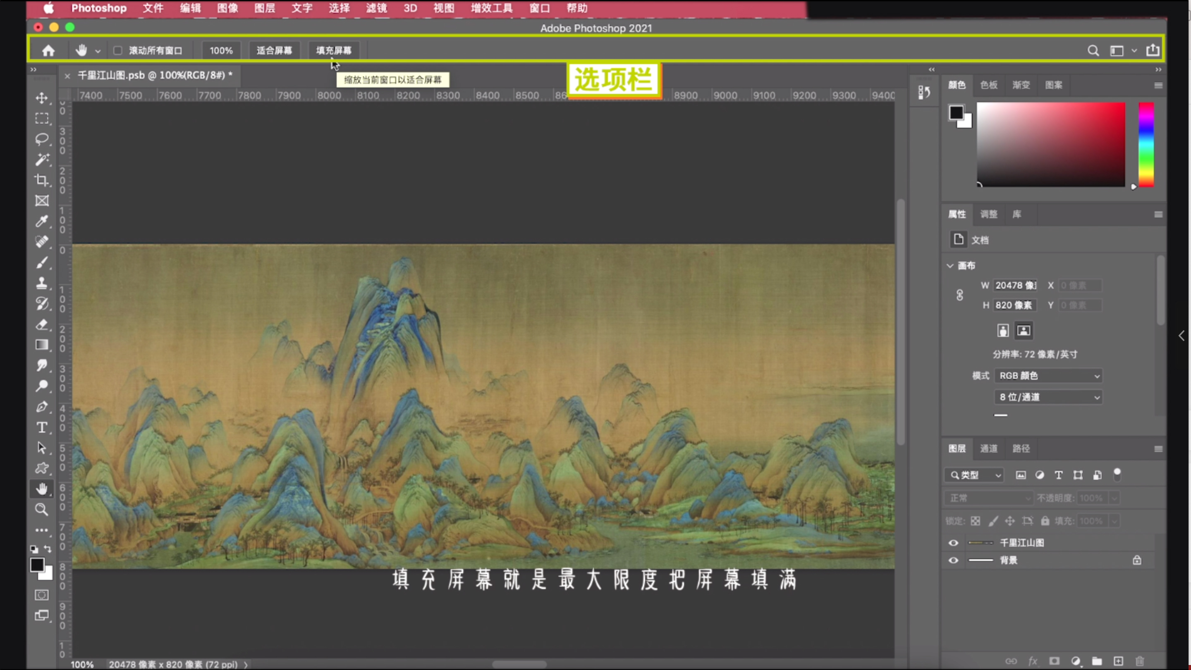Viewport: 1191px width, 670px height.
Task: Swap foreground and background colors
Action: 48,548
